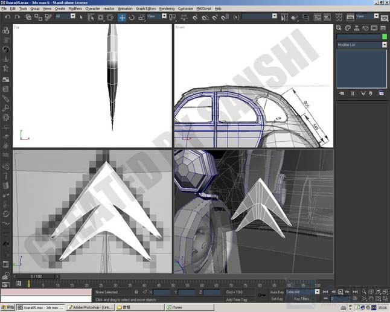Viewport: 390px width, 312px height.
Task: Activate the Select and Rotate tool
Action: click(x=132, y=18)
